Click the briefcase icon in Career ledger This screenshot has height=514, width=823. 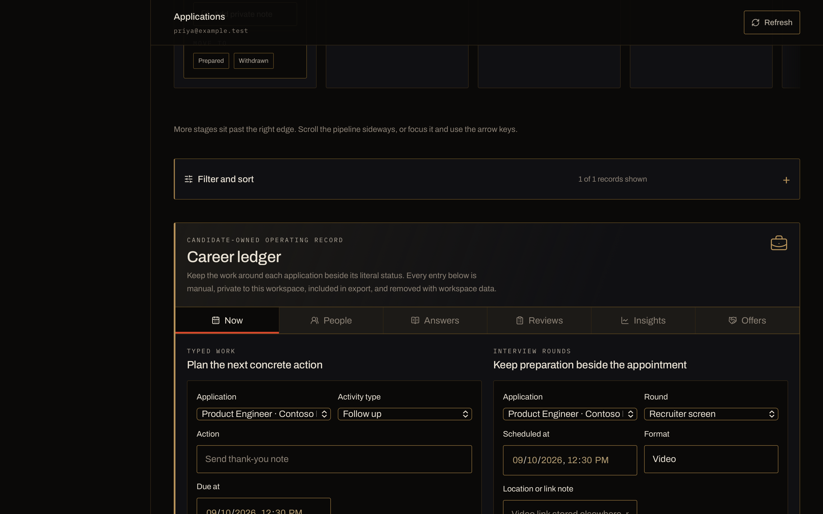779,243
